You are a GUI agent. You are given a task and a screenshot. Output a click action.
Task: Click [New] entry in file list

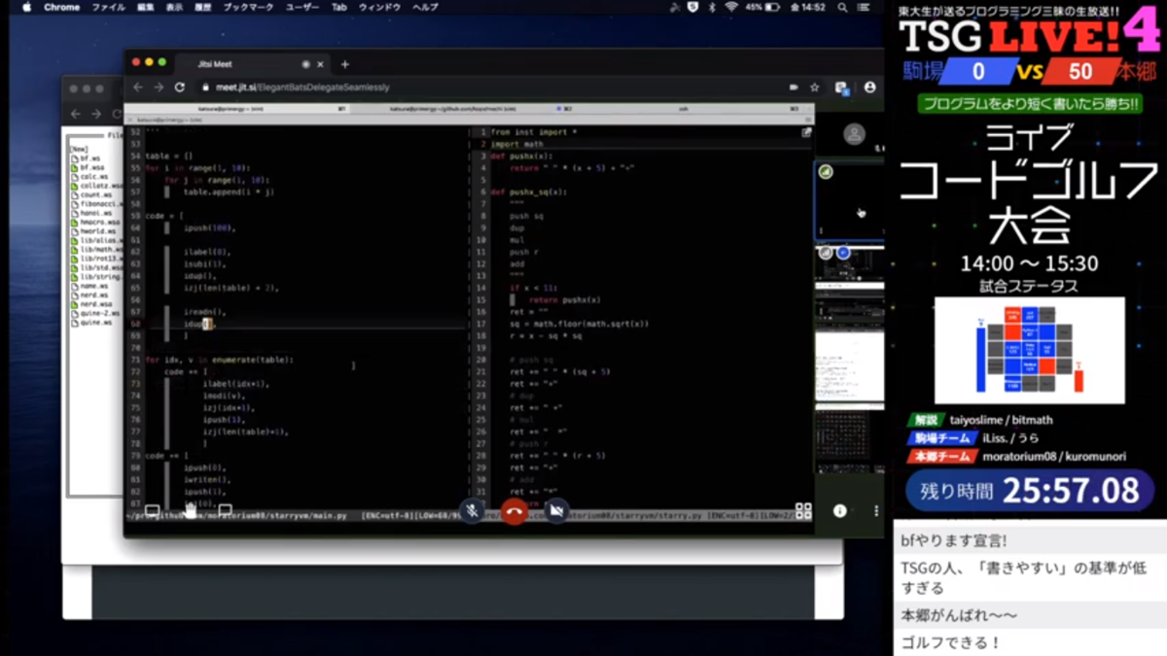[79, 149]
